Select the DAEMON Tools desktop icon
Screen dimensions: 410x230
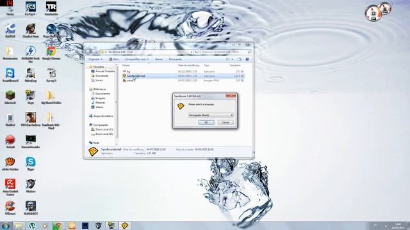coord(31,54)
